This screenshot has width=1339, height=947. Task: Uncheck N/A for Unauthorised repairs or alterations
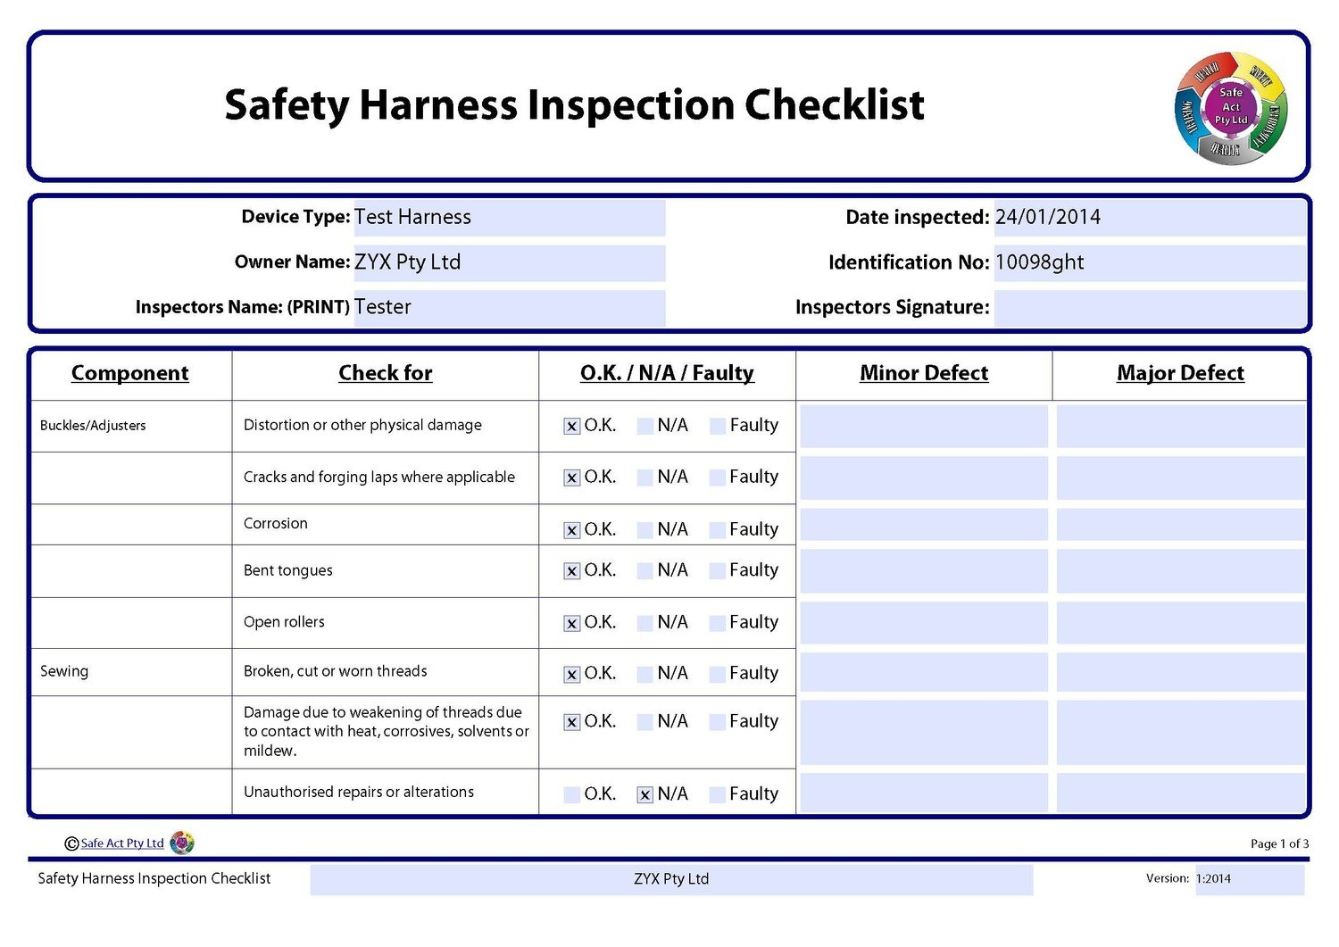[645, 795]
